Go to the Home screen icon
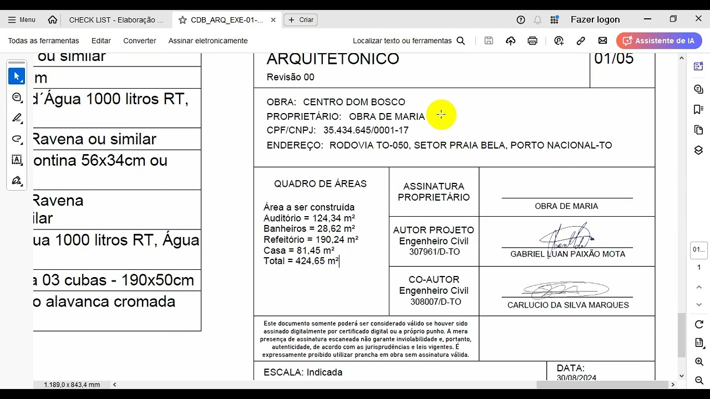 (x=53, y=19)
